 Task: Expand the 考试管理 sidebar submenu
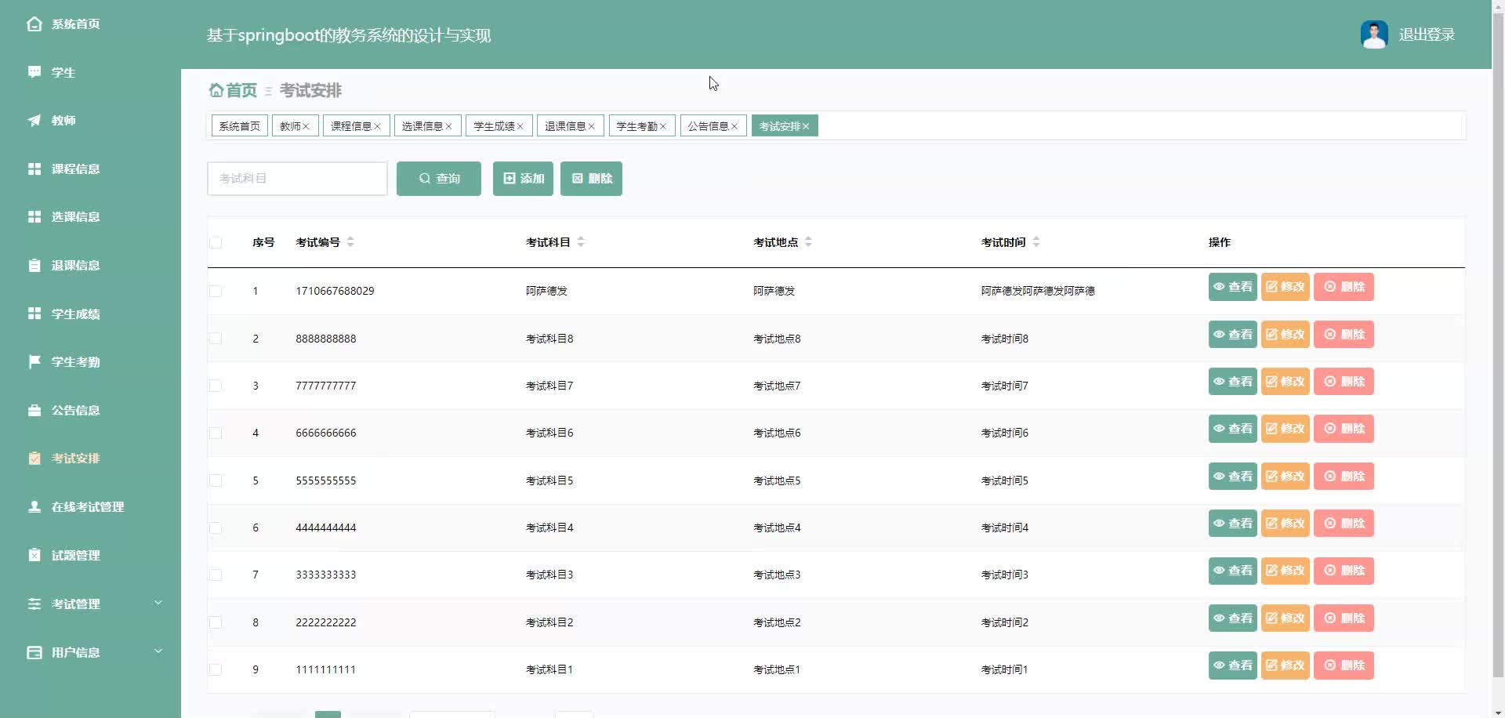click(x=158, y=603)
